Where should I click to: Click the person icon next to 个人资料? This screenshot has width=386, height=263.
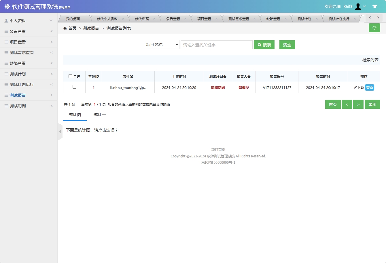6,20
